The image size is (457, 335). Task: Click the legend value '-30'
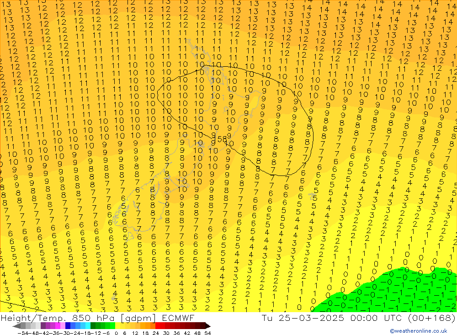pos(65,333)
